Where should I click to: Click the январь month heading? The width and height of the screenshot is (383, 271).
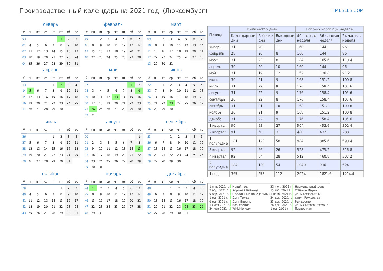click(x=50, y=24)
